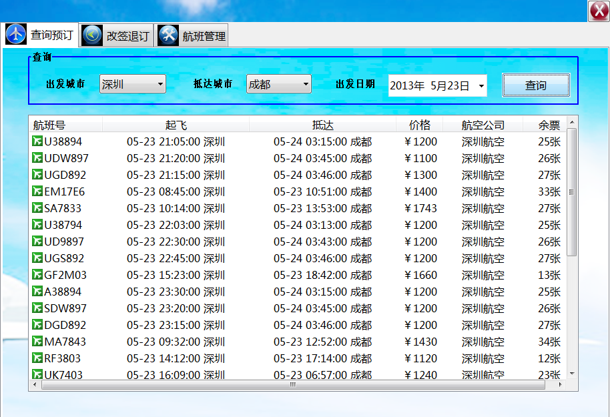The width and height of the screenshot is (610, 417).
Task: Sort by the 起飞 column header
Action: click(x=176, y=125)
